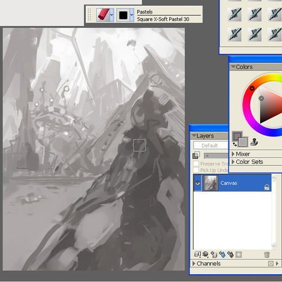Image resolution: width=282 pixels, height=282 pixels.
Task: Open the Pastels brush category icon
Action: (103, 15)
